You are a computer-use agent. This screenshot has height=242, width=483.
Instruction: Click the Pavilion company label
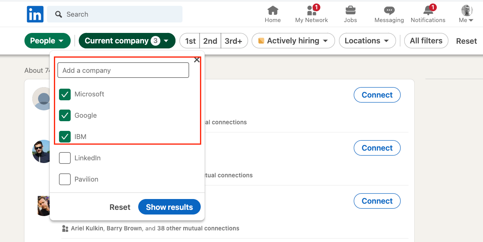click(86, 179)
